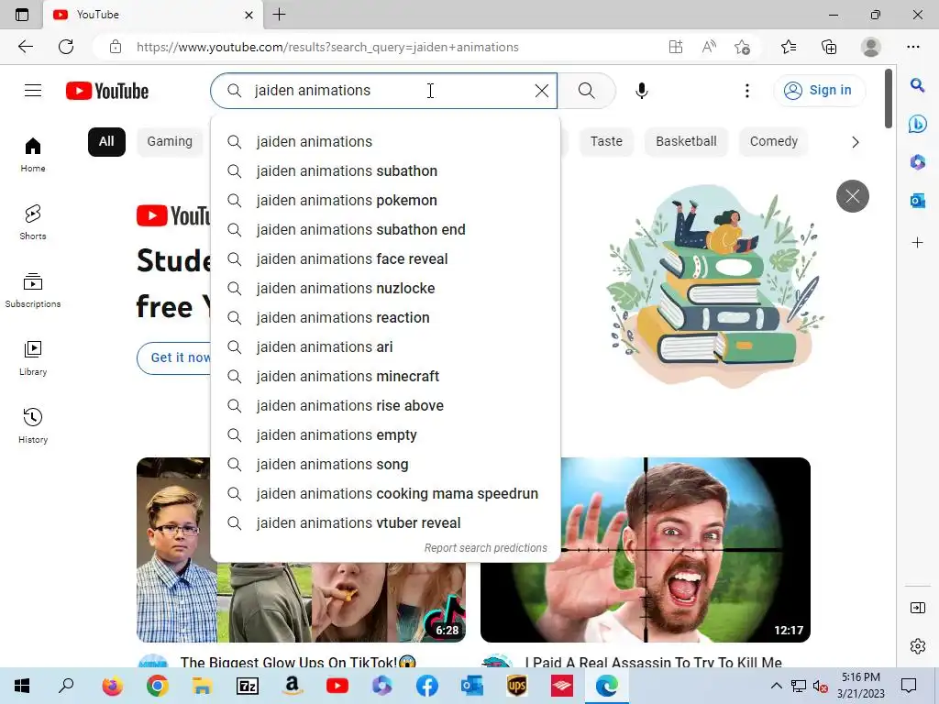The width and height of the screenshot is (939, 704).
Task: Launch Chrome from the taskbar
Action: [157, 686]
